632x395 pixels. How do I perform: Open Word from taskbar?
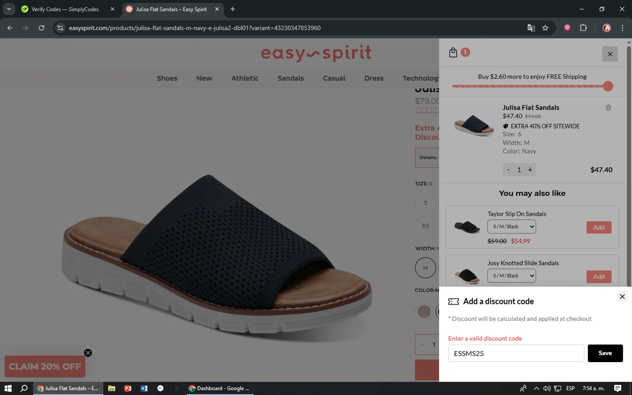coord(144,388)
